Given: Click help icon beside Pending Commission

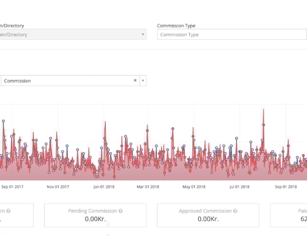Looking at the screenshot, I should point(121,211).
